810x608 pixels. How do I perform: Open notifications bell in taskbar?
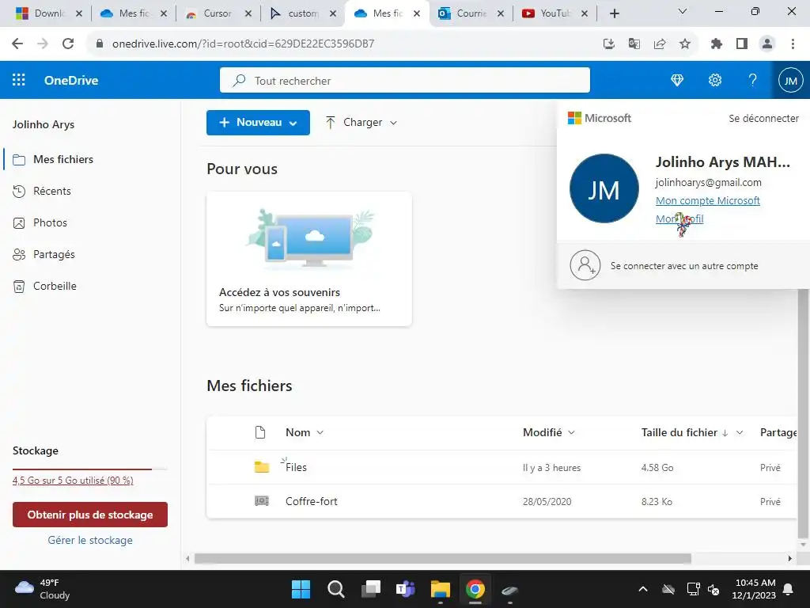pyautogui.click(x=789, y=589)
